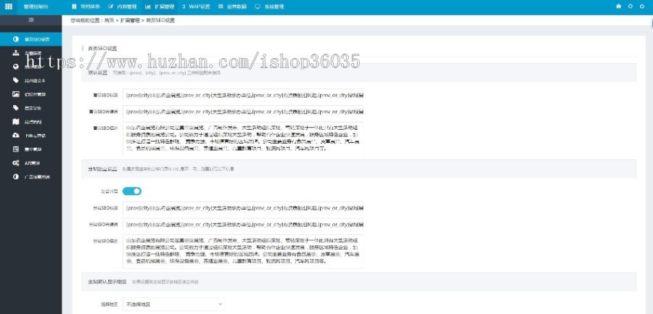Open the sidebar item with folded map icon

pos(30,122)
